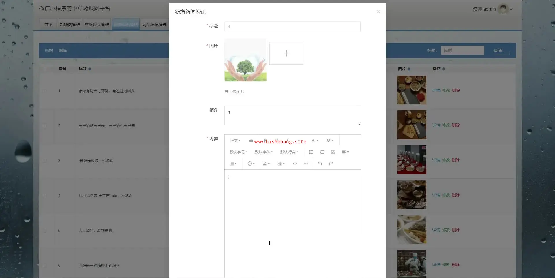This screenshot has width=555, height=278.
Task: Open the 默认字号 font size dropdown
Action: click(238, 152)
